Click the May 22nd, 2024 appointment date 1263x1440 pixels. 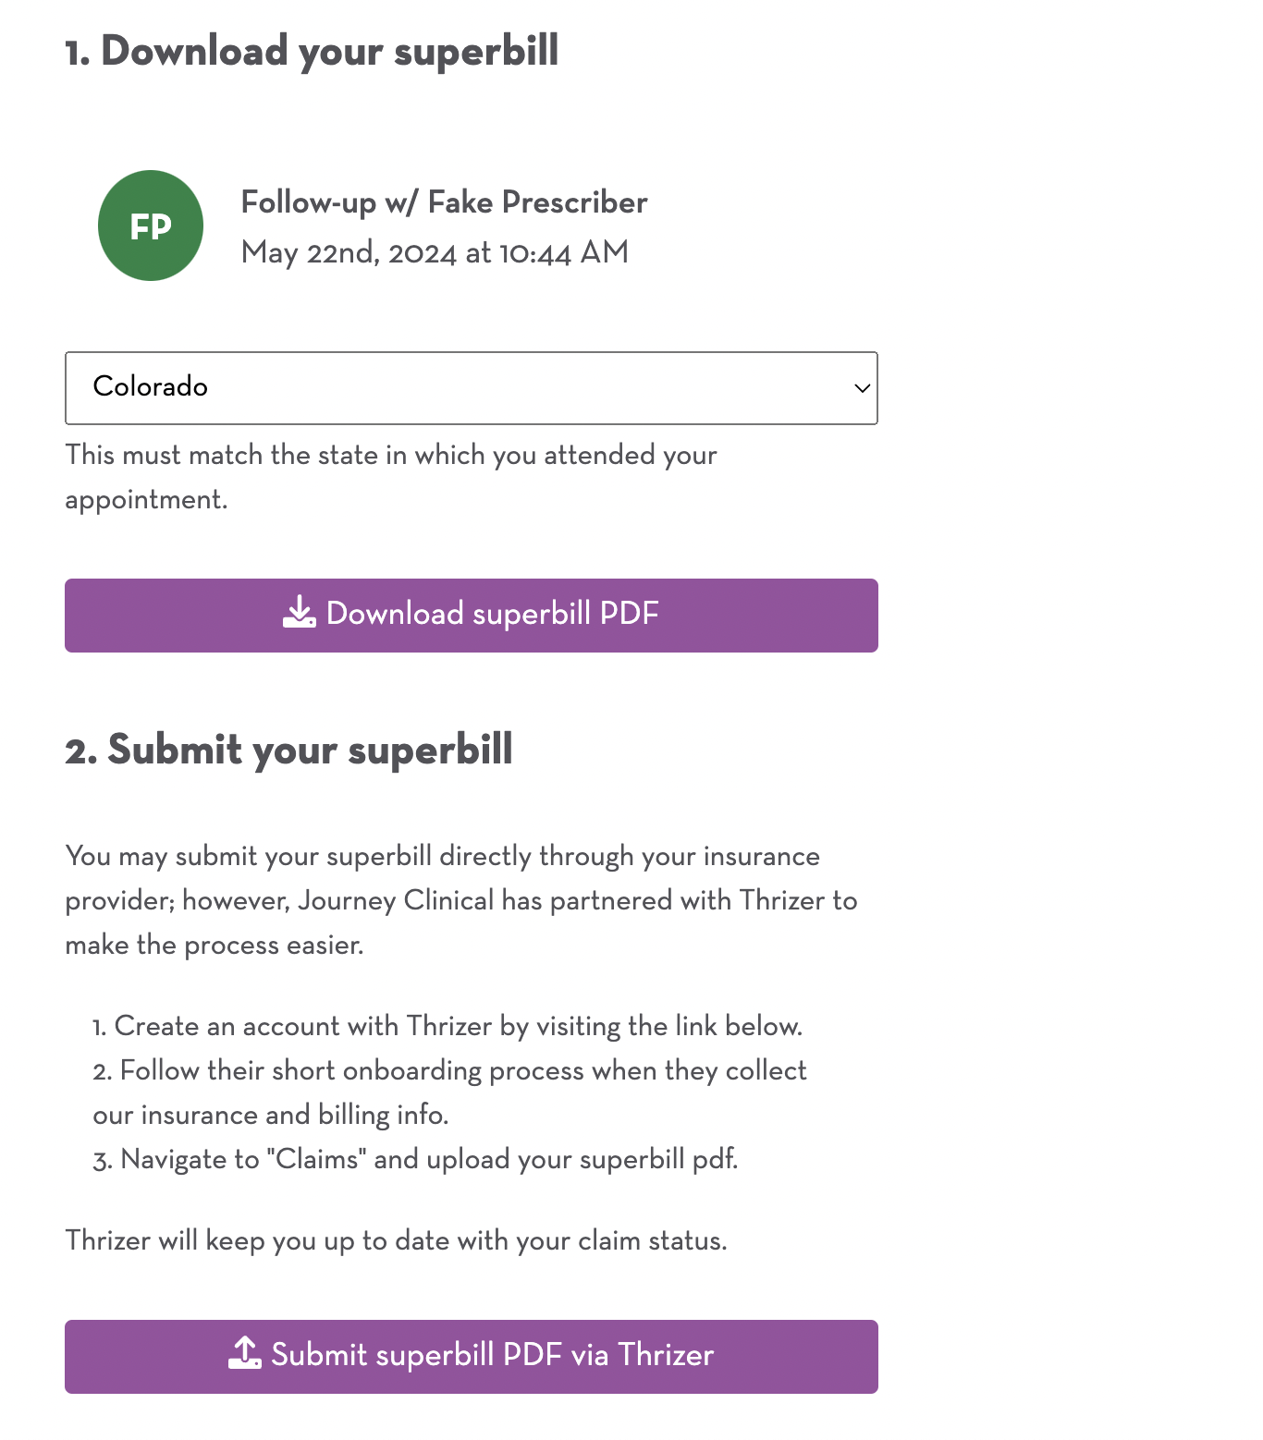click(x=435, y=252)
